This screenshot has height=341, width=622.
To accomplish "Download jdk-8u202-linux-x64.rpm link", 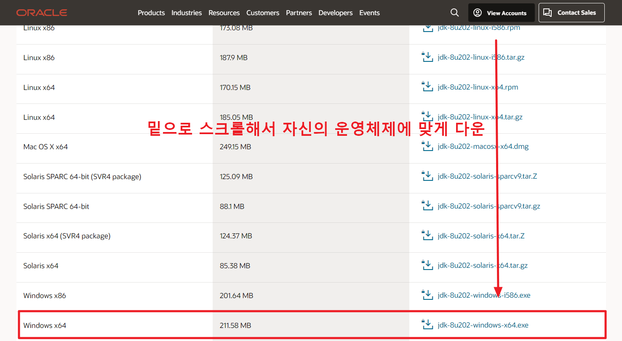I will 478,87.
